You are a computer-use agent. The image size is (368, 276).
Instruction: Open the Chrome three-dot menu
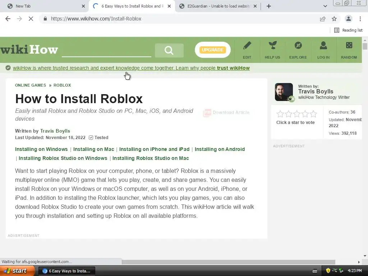click(360, 19)
